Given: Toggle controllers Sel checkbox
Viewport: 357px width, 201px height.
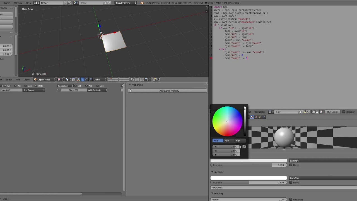Looking at the screenshot, I should pos(76,86).
